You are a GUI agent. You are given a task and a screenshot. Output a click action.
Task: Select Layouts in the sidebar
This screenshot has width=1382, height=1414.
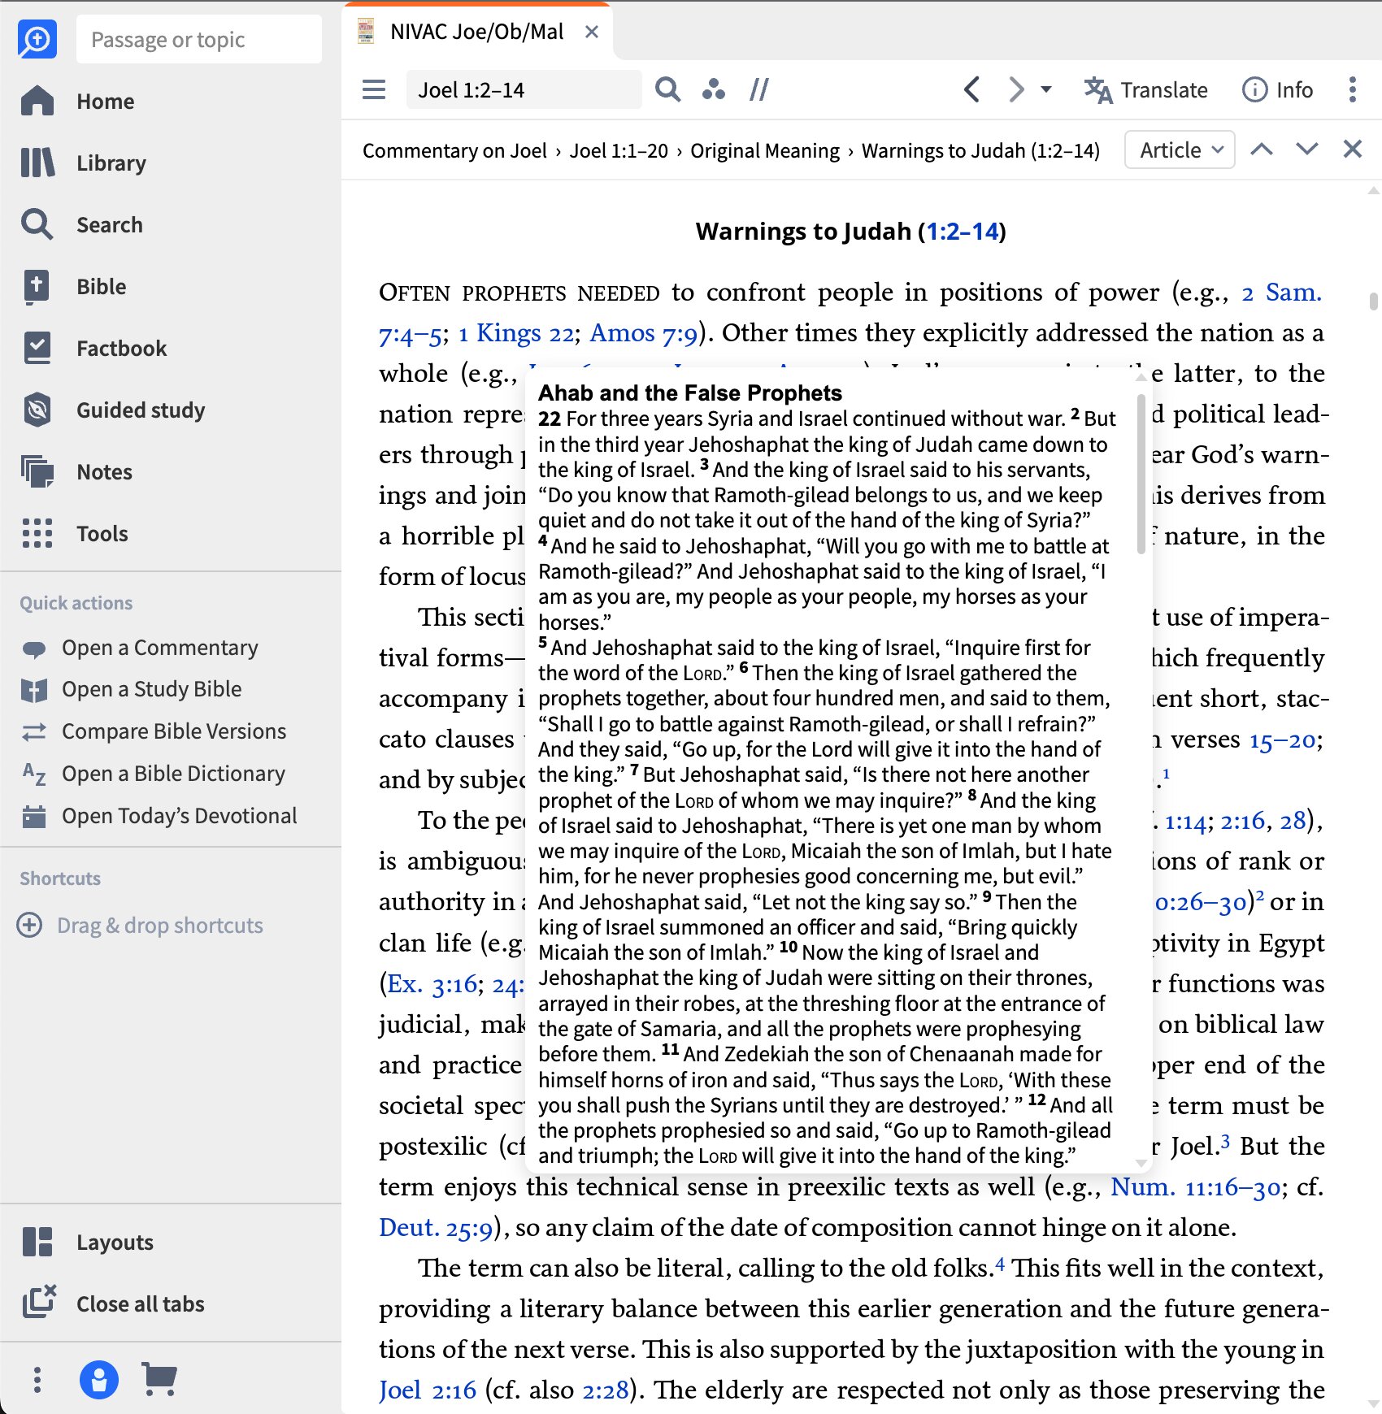[x=114, y=1242]
